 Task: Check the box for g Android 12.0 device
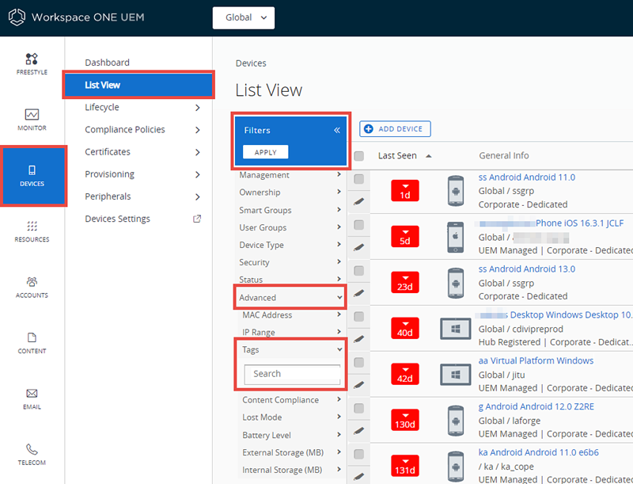358,408
